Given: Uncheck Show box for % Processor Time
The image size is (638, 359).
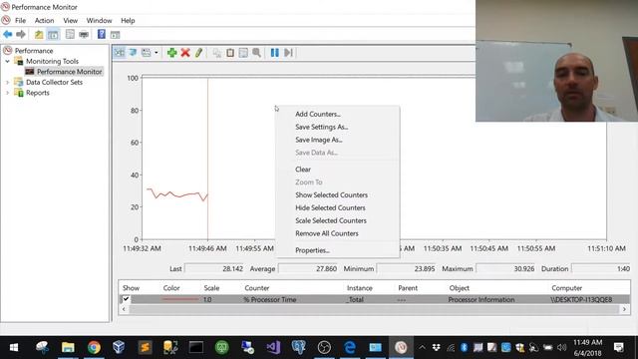Looking at the screenshot, I should 126,299.
